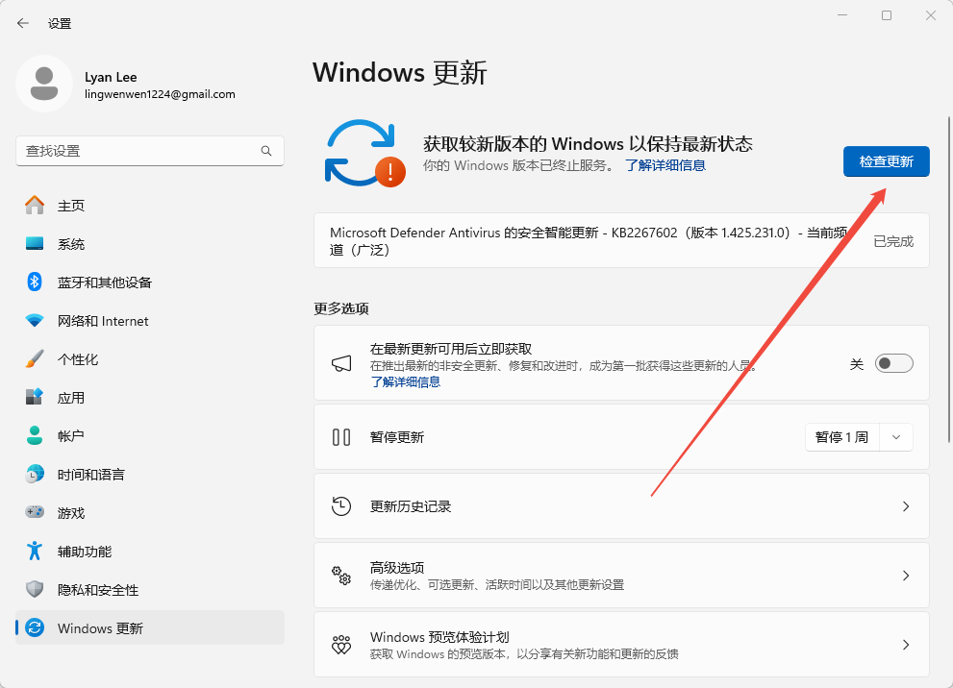
Task: Click the 已完成 status text
Action: point(892,241)
